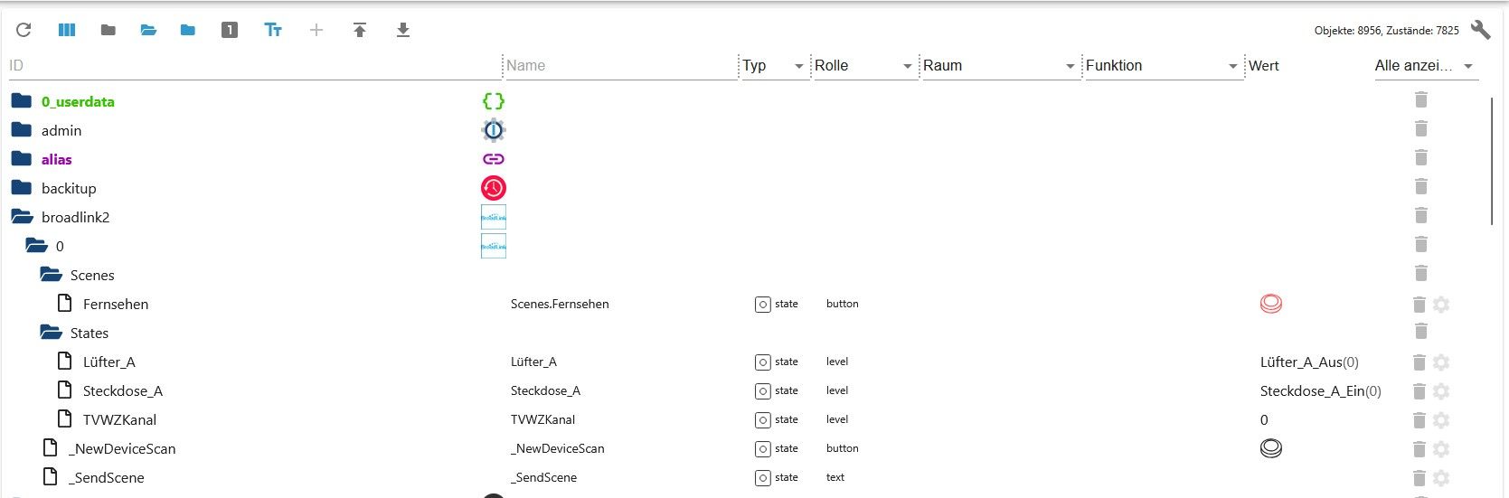Viewport: 1509px width, 498px height.
Task: Click the ID filter input field
Action: click(253, 65)
